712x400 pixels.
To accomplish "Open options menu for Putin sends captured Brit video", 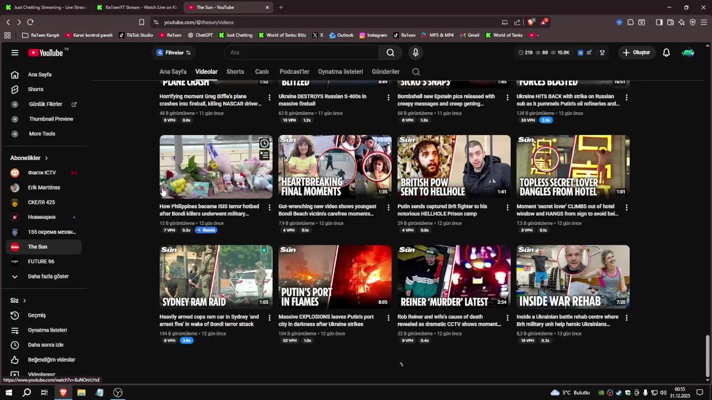I will click(x=507, y=207).
